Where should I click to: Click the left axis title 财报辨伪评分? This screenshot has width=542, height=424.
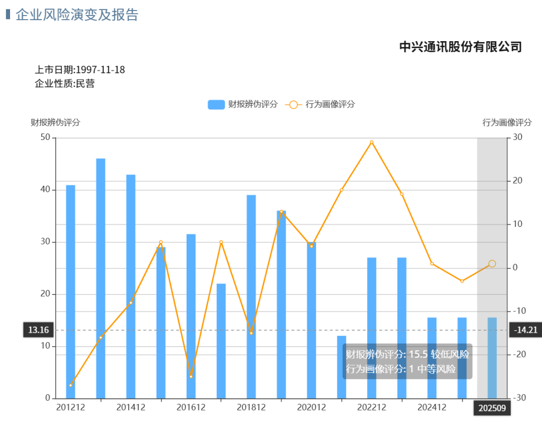click(x=55, y=122)
